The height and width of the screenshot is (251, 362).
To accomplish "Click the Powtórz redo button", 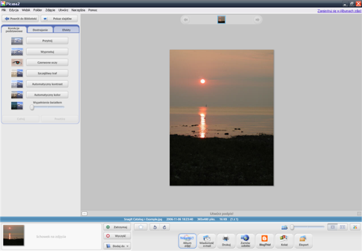I will pos(60,119).
